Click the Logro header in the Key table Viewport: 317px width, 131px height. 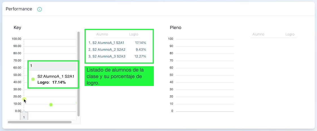pyautogui.click(x=133, y=34)
